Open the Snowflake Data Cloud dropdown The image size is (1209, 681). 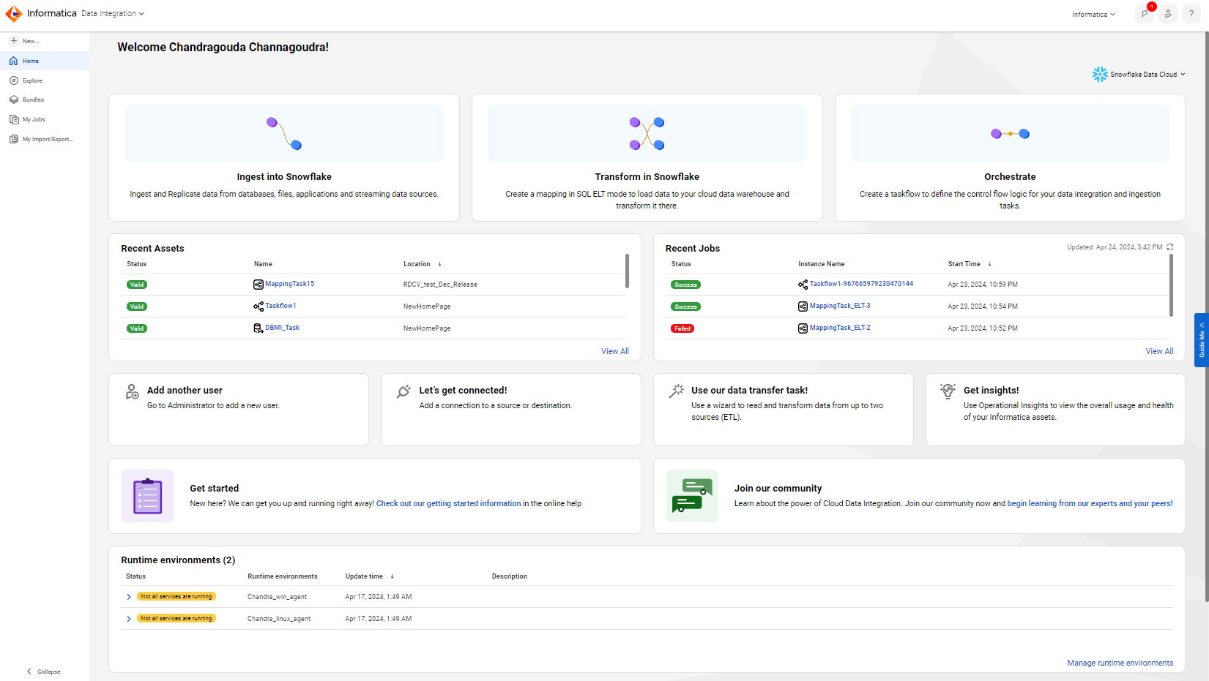1146,75
